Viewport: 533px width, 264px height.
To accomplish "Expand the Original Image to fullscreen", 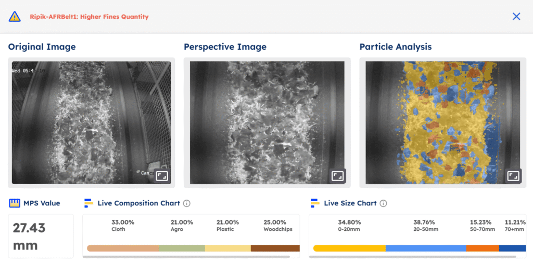I will click(162, 176).
